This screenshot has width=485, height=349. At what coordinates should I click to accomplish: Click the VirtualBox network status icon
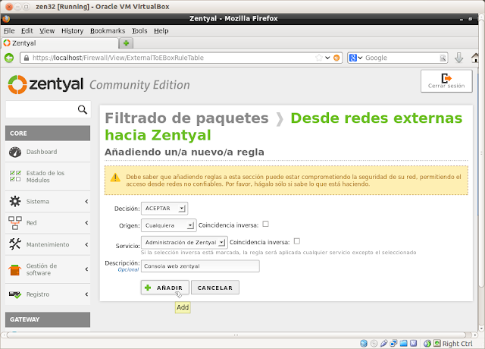point(394,343)
